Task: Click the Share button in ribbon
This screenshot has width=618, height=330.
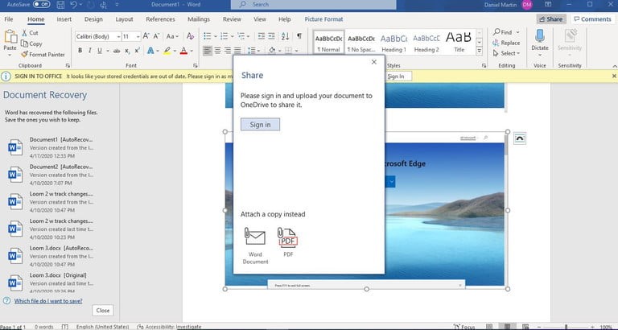Action: [551, 19]
